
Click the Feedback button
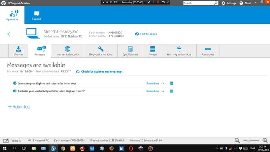[x=12, y=141]
